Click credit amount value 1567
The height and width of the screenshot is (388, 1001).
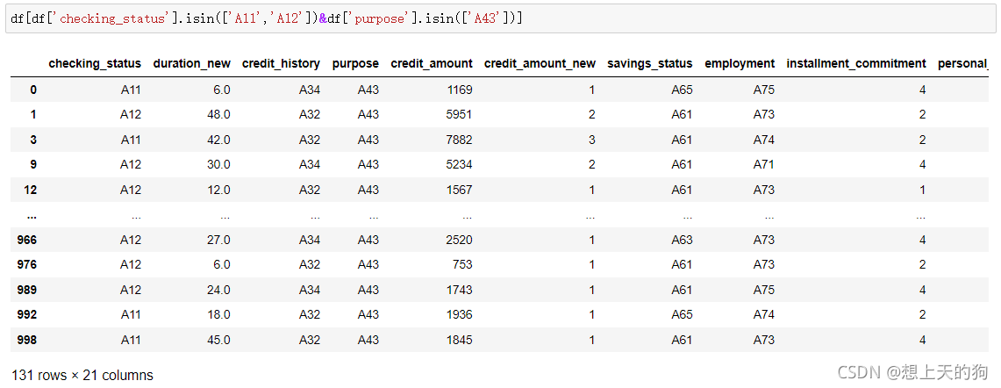[461, 190]
